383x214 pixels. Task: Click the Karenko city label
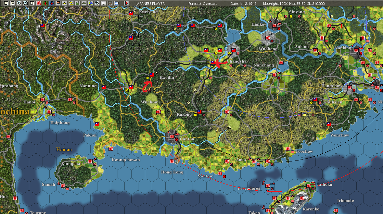click(311, 209)
